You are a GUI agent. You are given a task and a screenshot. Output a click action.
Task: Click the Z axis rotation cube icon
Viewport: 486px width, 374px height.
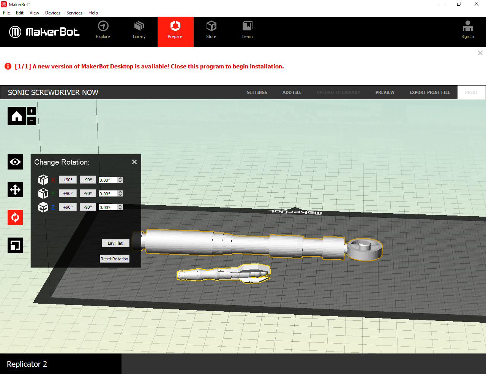(x=43, y=207)
